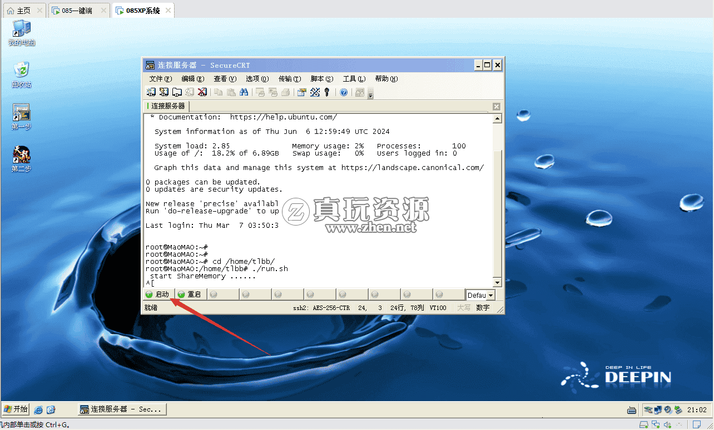Open the 文件(F) menu

coord(161,79)
